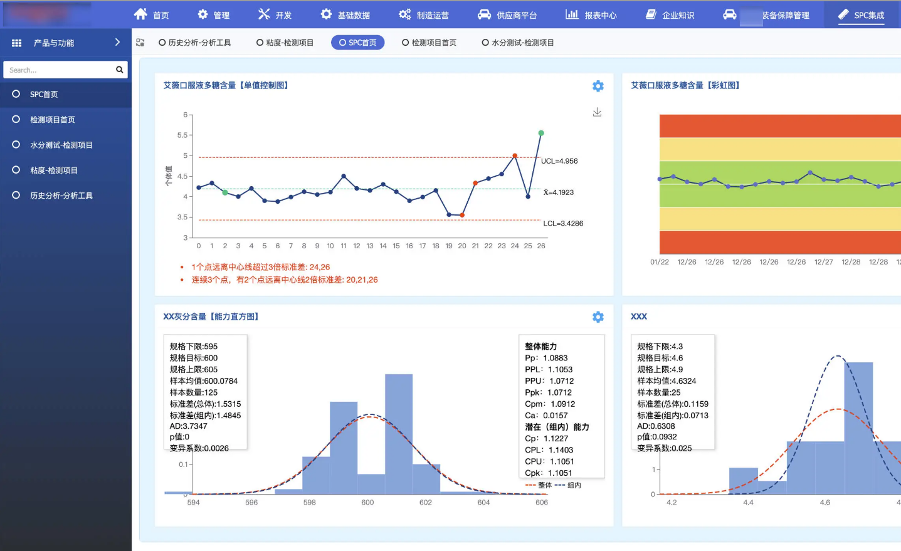Screen dimensions: 901x551
Task: Expand the 产品与功能 chevron arrow
Action: (117, 43)
